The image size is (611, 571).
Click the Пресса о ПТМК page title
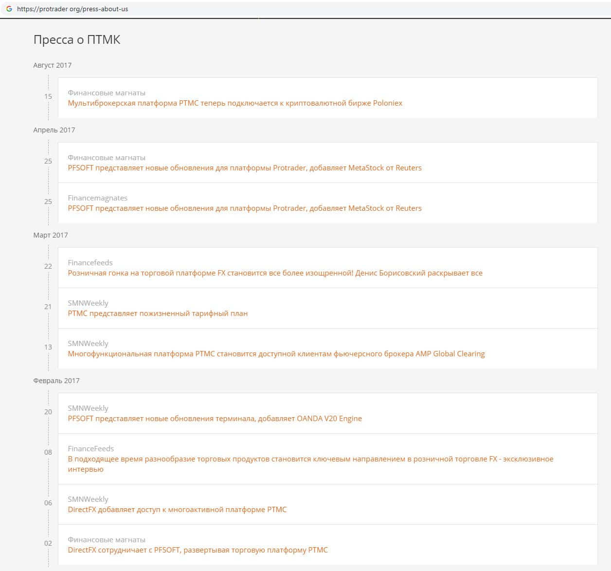(x=77, y=40)
